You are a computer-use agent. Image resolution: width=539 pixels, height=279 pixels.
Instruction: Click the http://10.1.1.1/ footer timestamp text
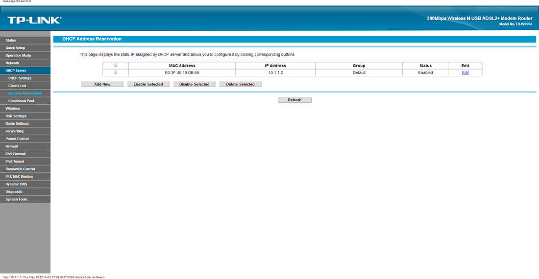pyautogui.click(x=53, y=277)
